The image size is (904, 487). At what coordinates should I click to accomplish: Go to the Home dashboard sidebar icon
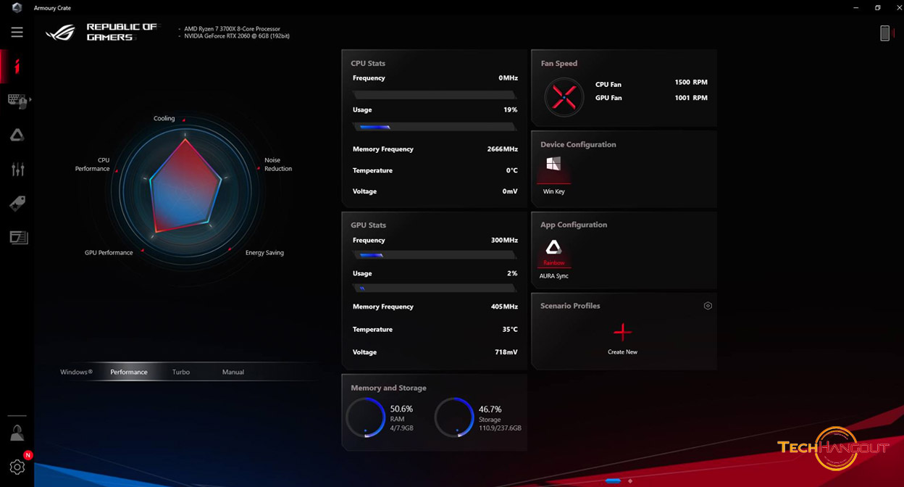pyautogui.click(x=17, y=67)
